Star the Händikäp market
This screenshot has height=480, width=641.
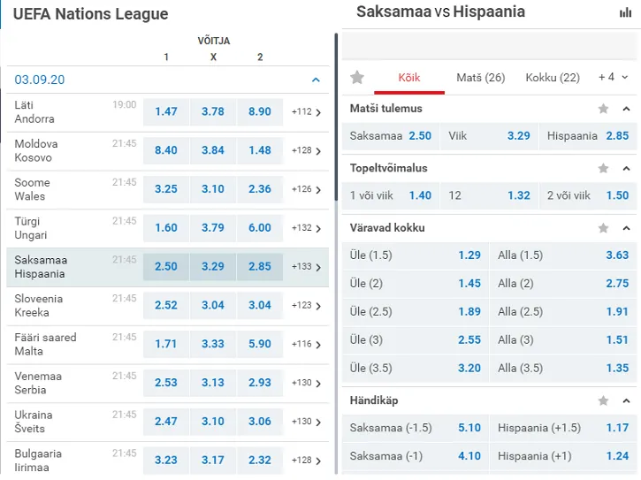pos(604,400)
